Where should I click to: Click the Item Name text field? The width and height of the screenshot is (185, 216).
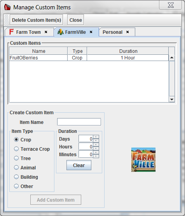point(79,122)
